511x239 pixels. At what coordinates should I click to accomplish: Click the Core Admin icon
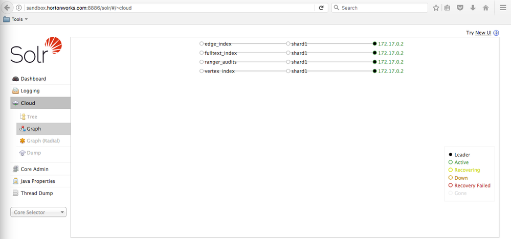(15, 169)
